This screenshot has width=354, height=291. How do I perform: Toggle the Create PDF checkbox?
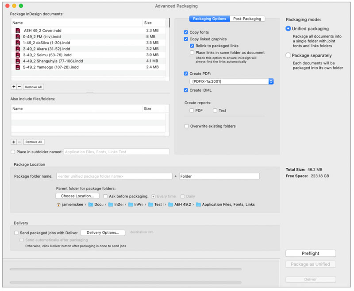coord(186,74)
